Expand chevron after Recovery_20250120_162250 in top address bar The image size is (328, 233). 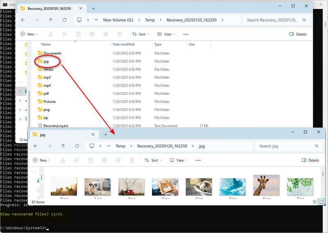(x=223, y=20)
